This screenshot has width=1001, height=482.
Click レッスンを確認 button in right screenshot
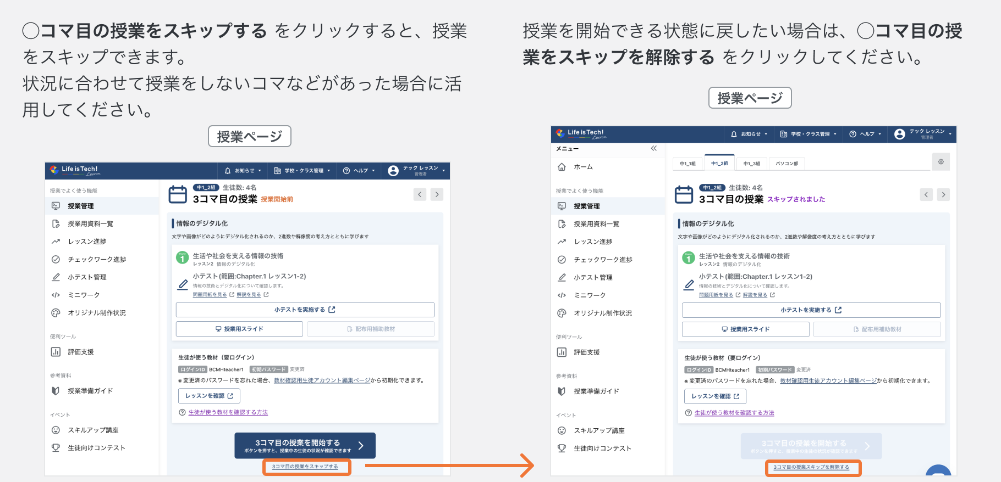[715, 396]
